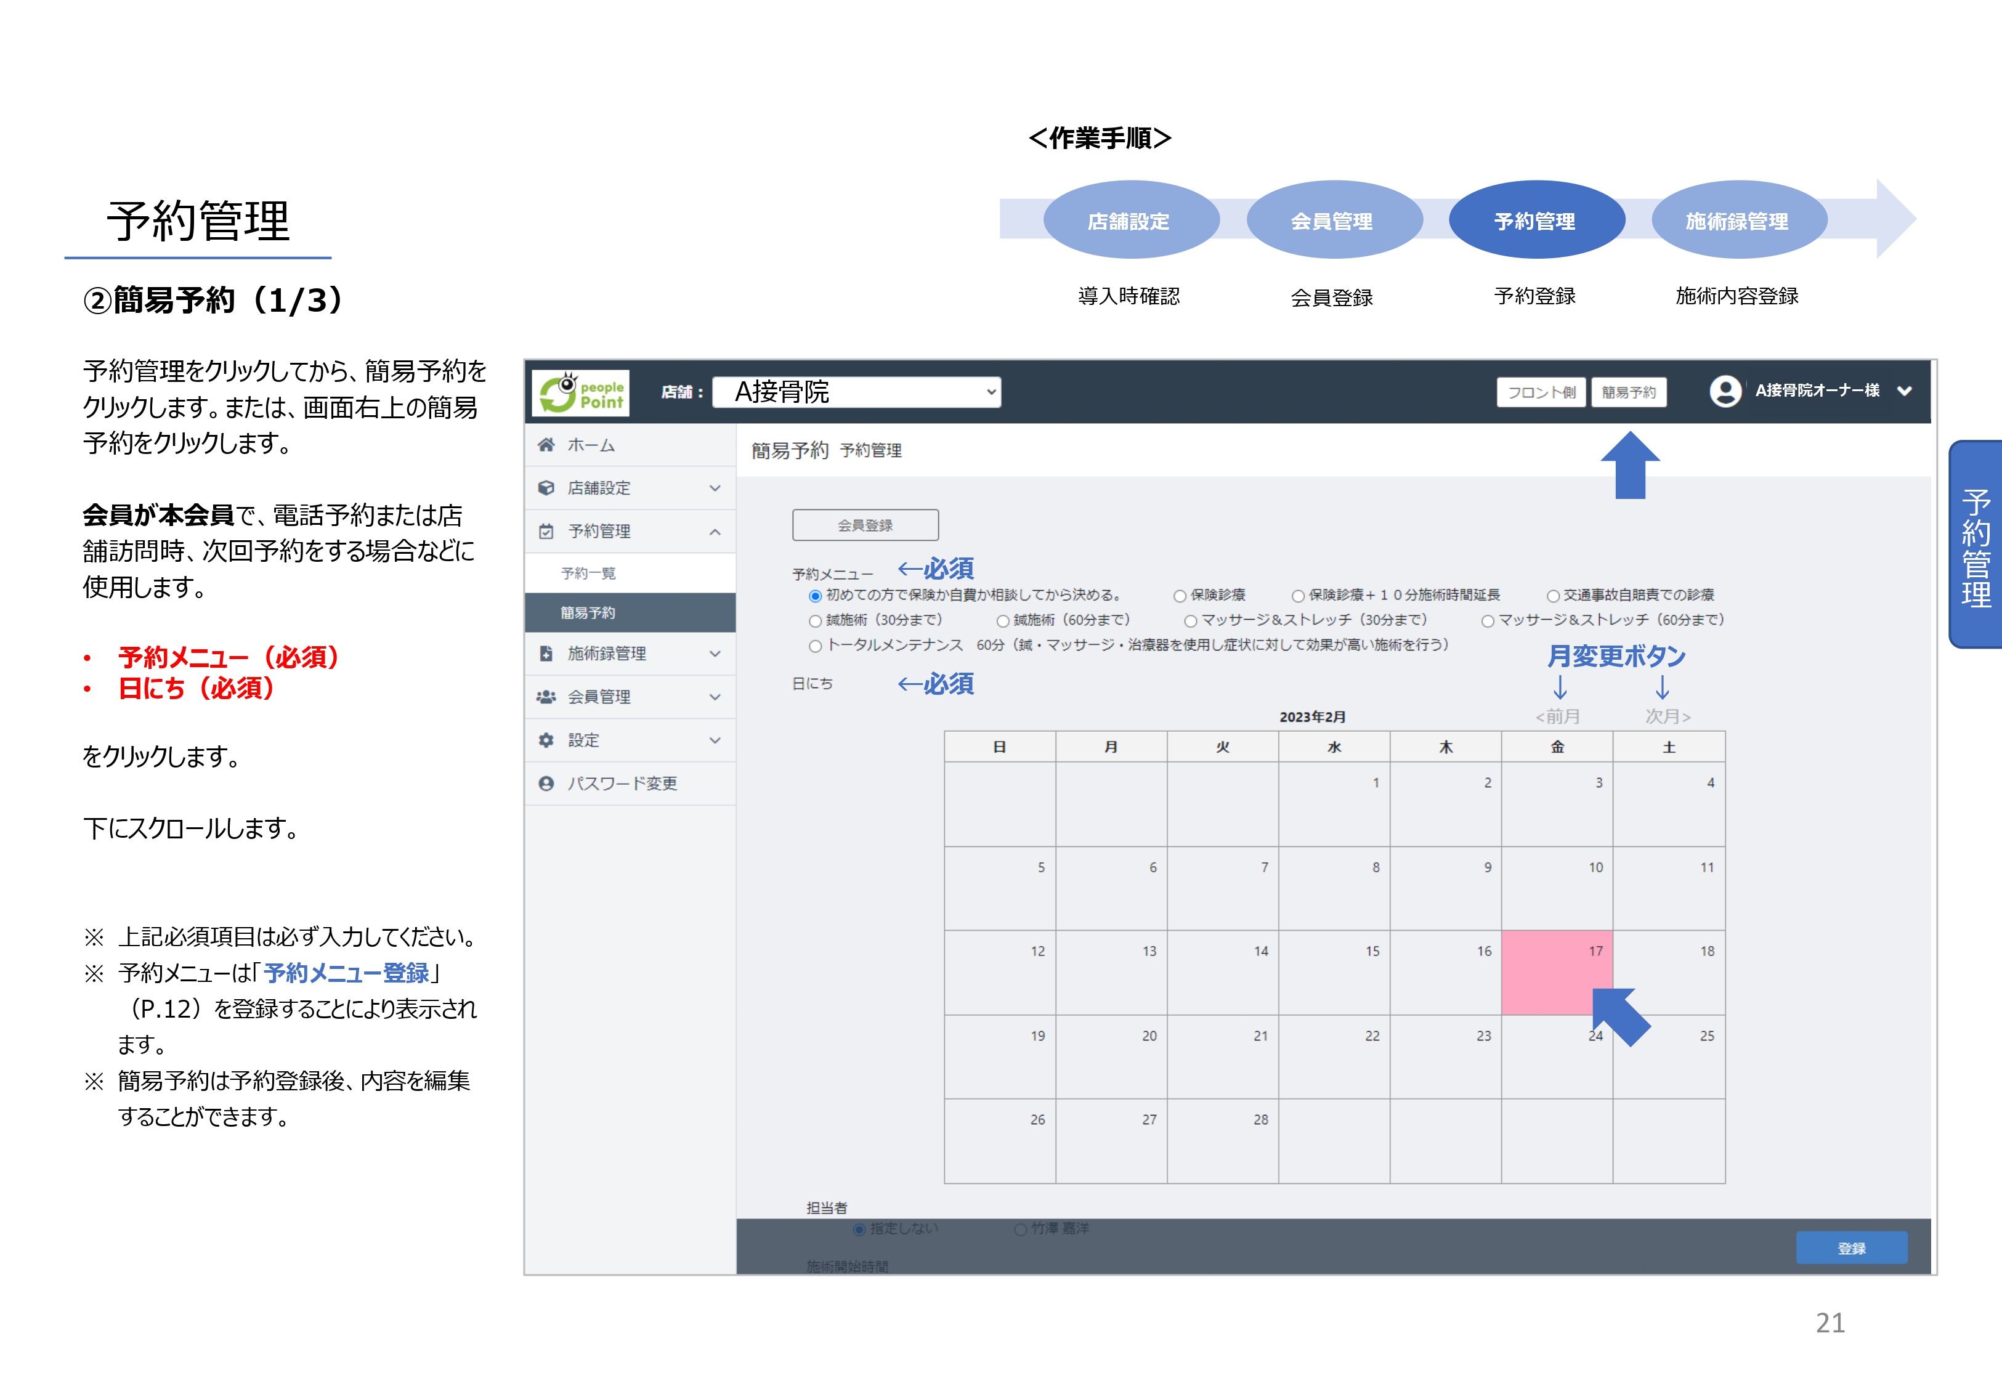Click the 会員管理 people icon
The height and width of the screenshot is (1386, 2002).
click(546, 697)
